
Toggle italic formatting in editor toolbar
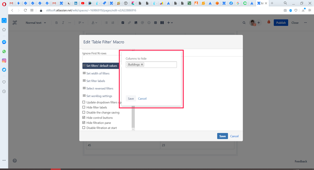coord(63,23)
